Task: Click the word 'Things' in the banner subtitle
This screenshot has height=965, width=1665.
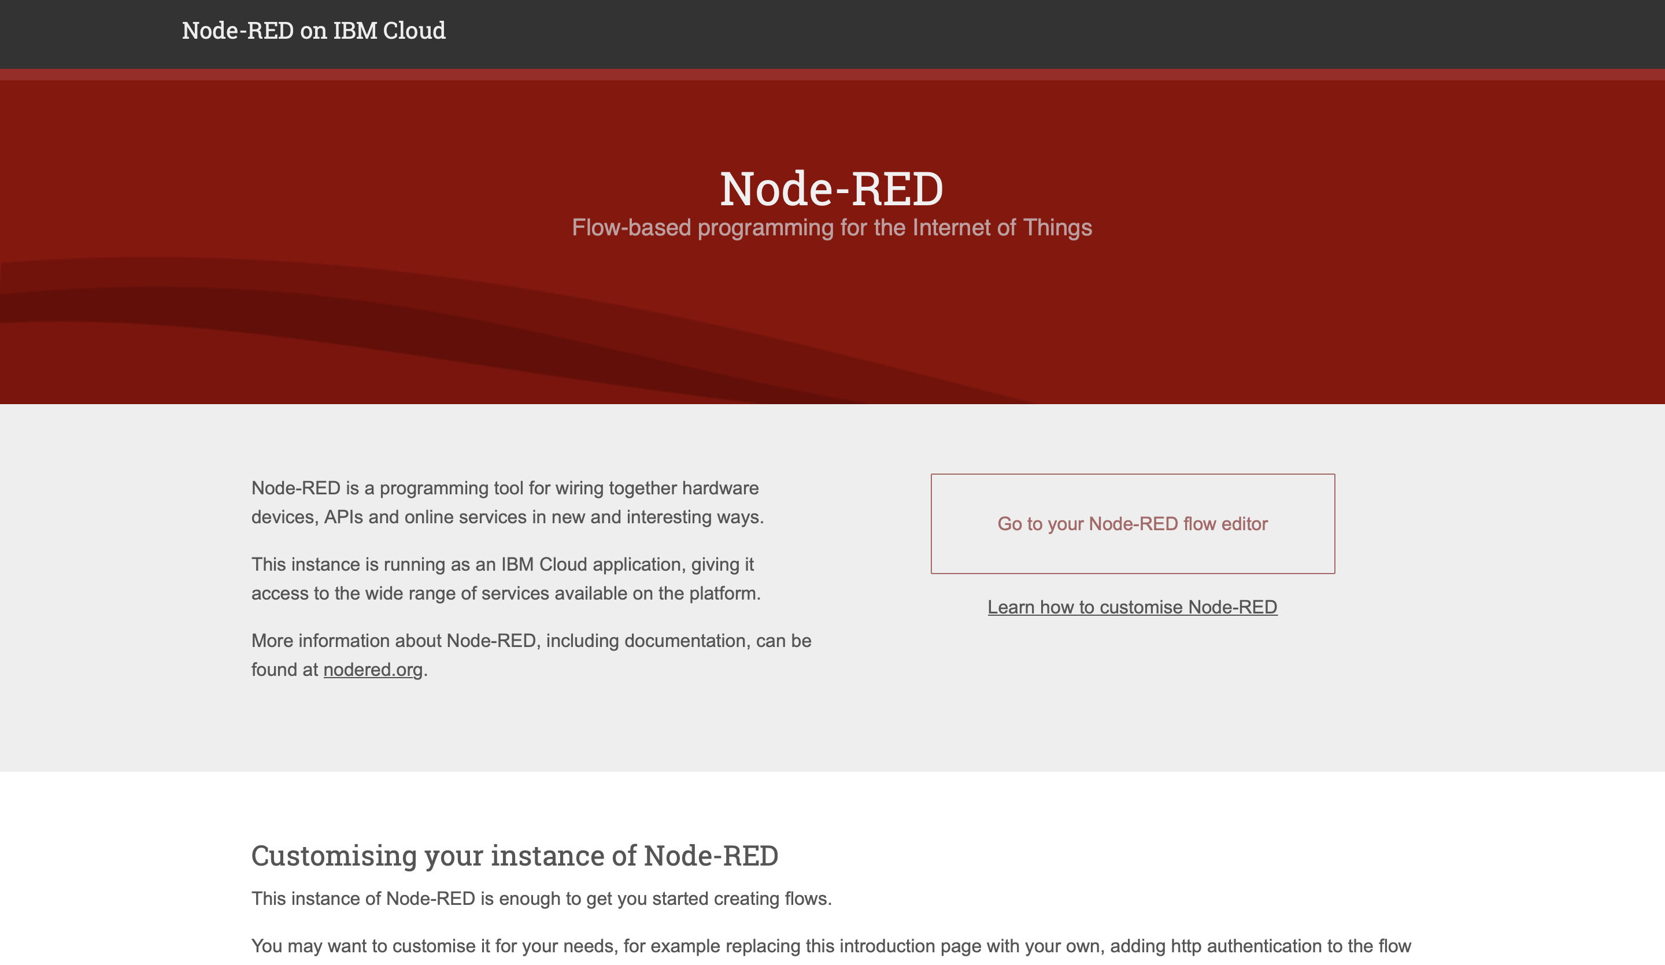Action: [x=1057, y=228]
